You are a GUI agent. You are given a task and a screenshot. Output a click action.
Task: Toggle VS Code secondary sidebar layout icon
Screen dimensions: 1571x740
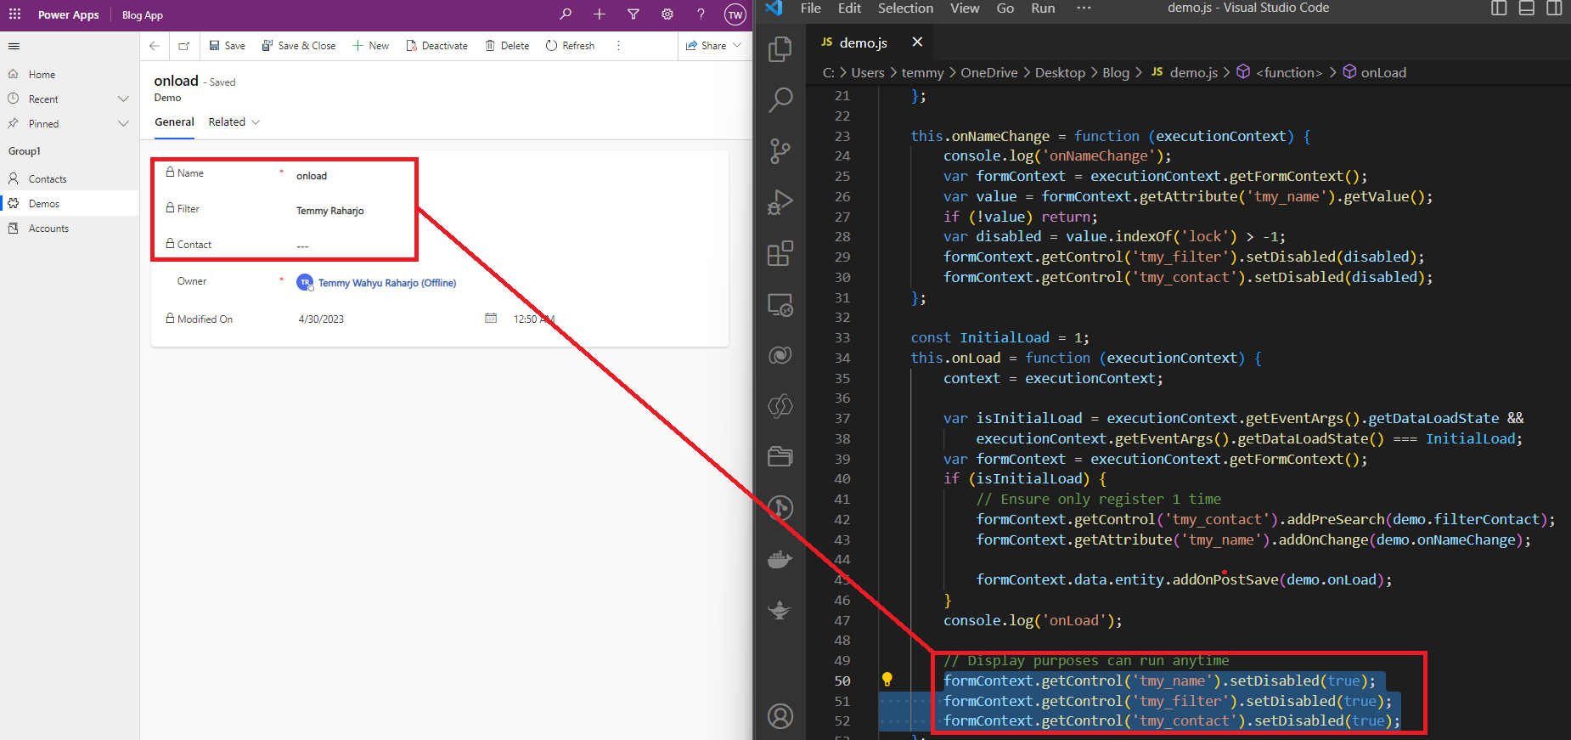click(1554, 8)
